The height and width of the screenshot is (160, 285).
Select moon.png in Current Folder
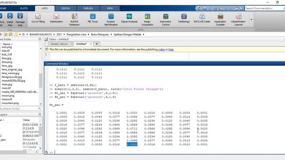tap(8, 96)
